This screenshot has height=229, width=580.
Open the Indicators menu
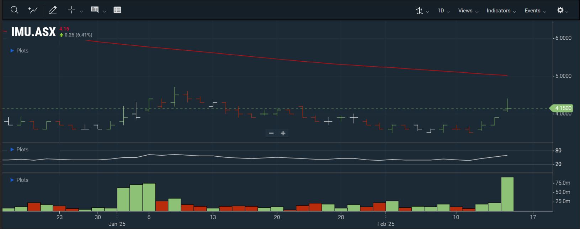click(x=501, y=11)
